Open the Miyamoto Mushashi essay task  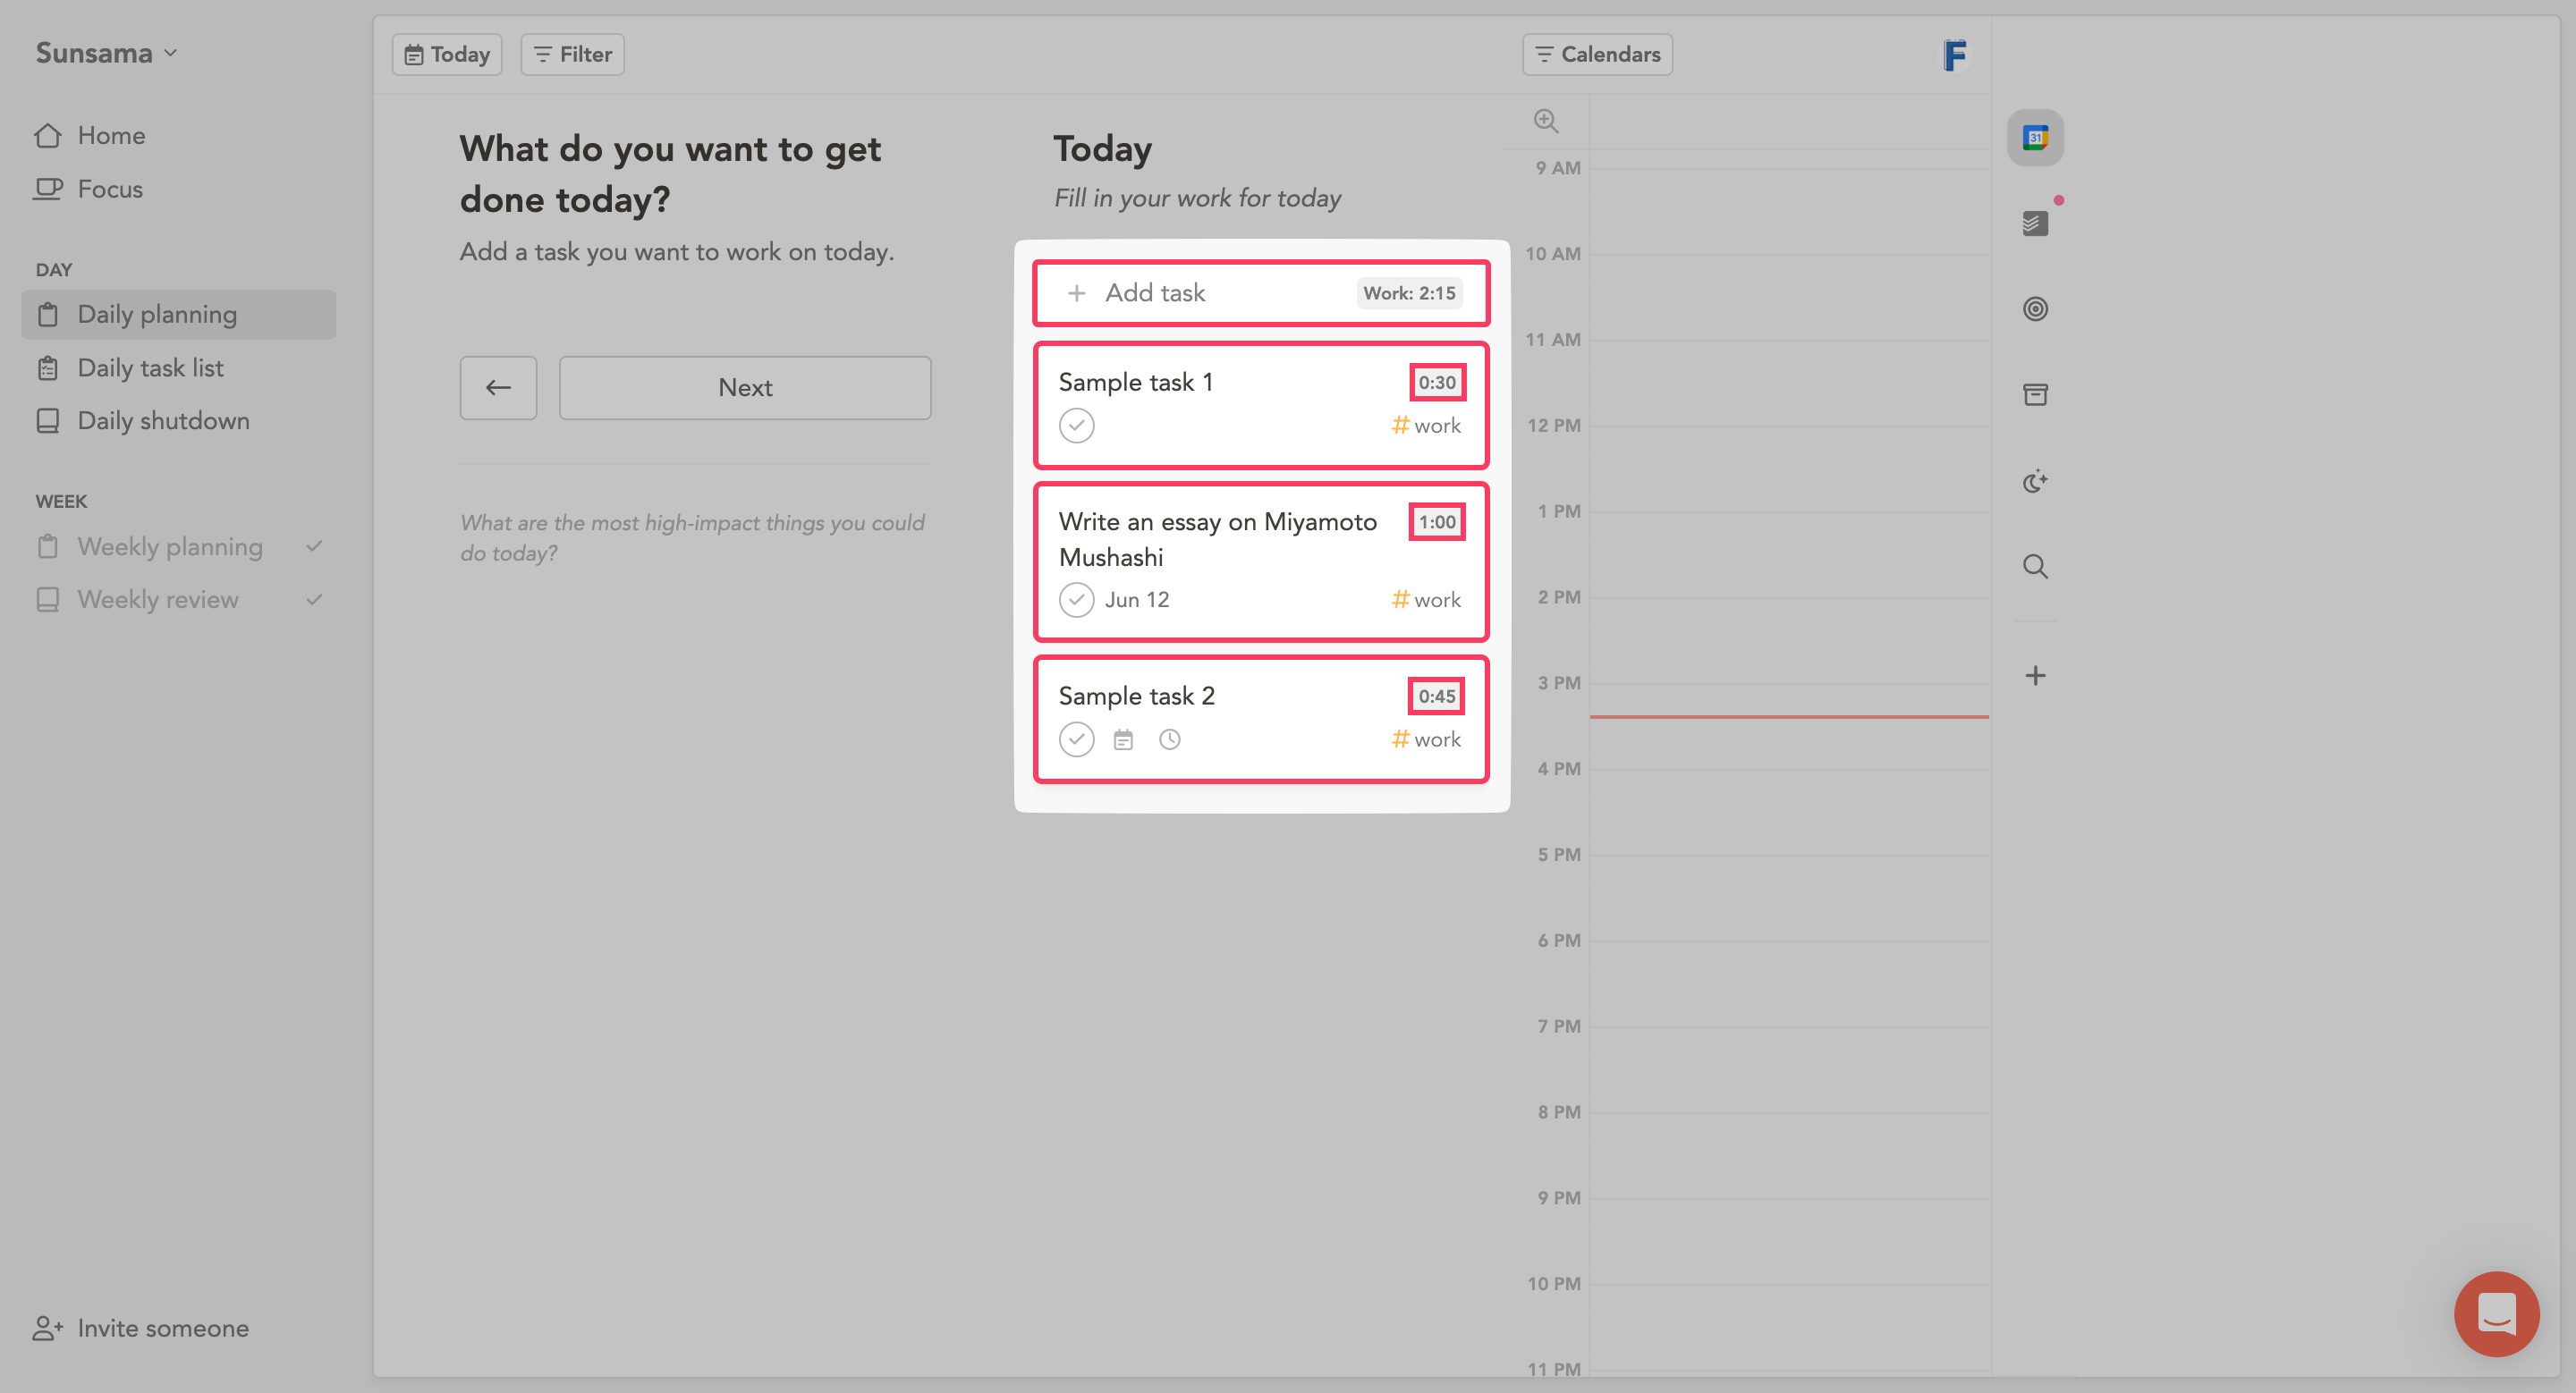point(1217,540)
